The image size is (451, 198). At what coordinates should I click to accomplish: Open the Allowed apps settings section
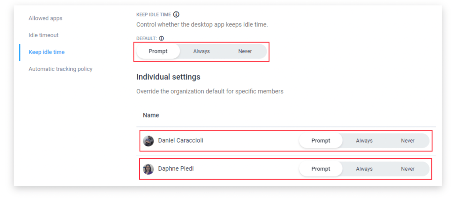pyautogui.click(x=46, y=18)
